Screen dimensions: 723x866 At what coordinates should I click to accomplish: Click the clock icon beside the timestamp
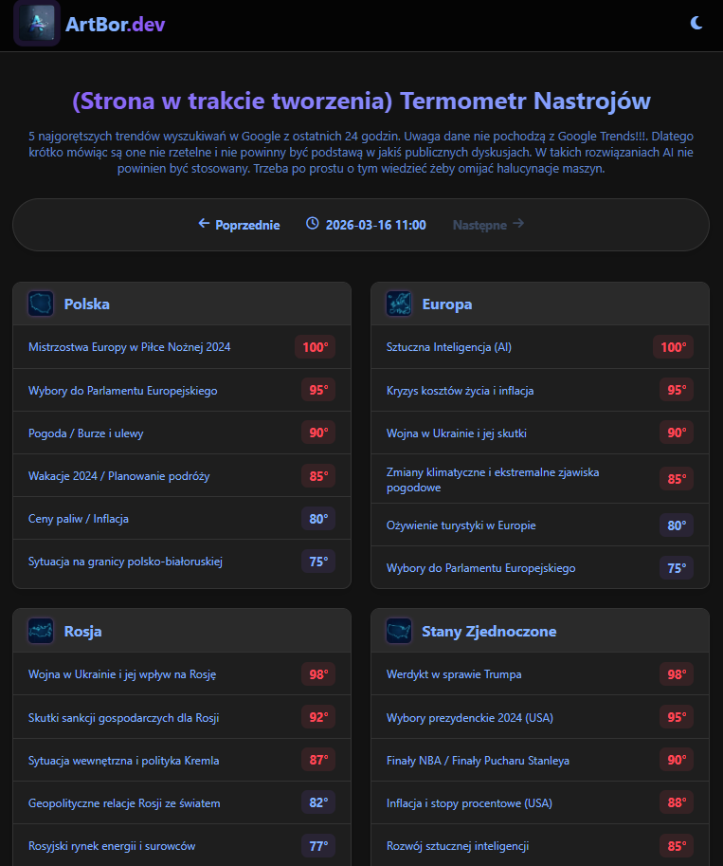pyautogui.click(x=312, y=224)
